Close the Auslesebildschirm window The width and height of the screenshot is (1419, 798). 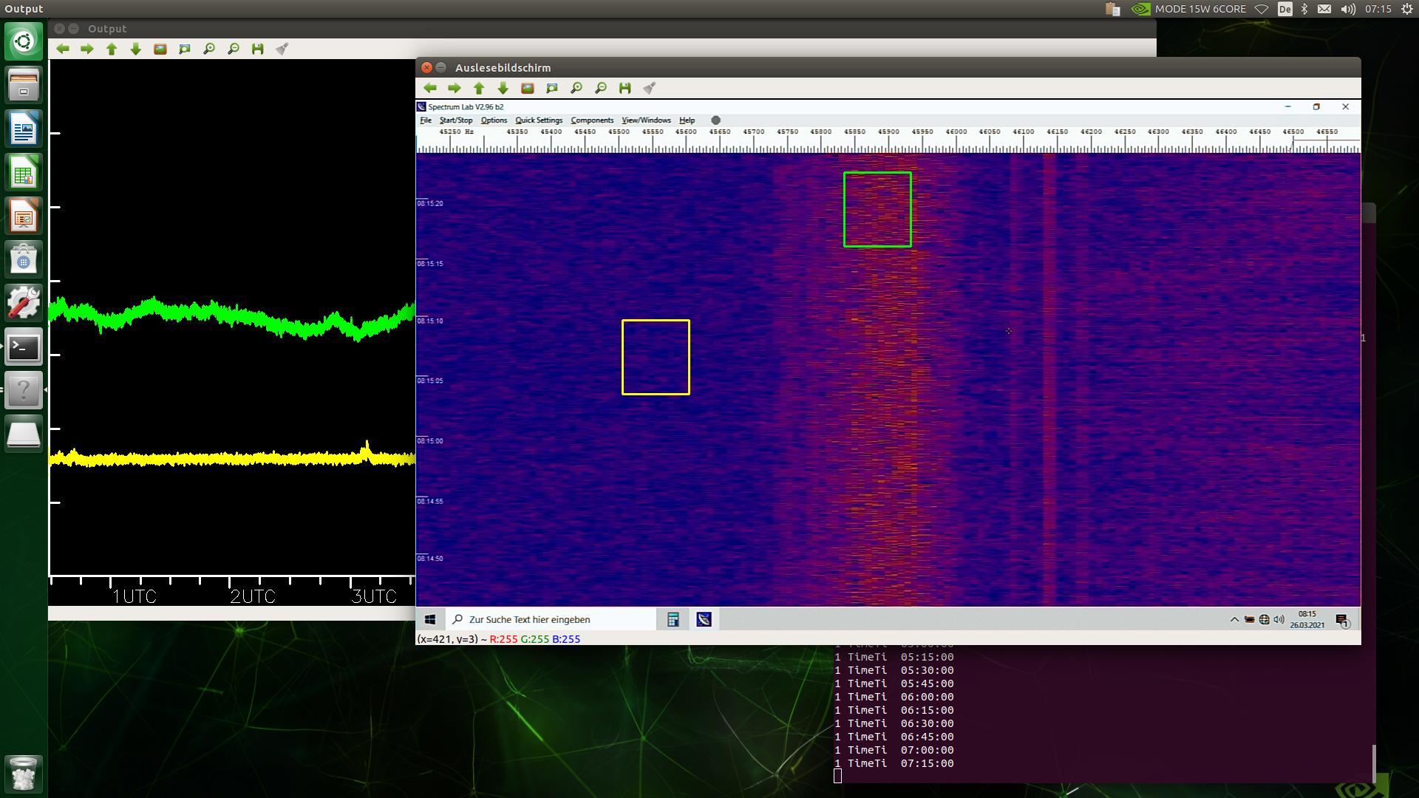426,67
